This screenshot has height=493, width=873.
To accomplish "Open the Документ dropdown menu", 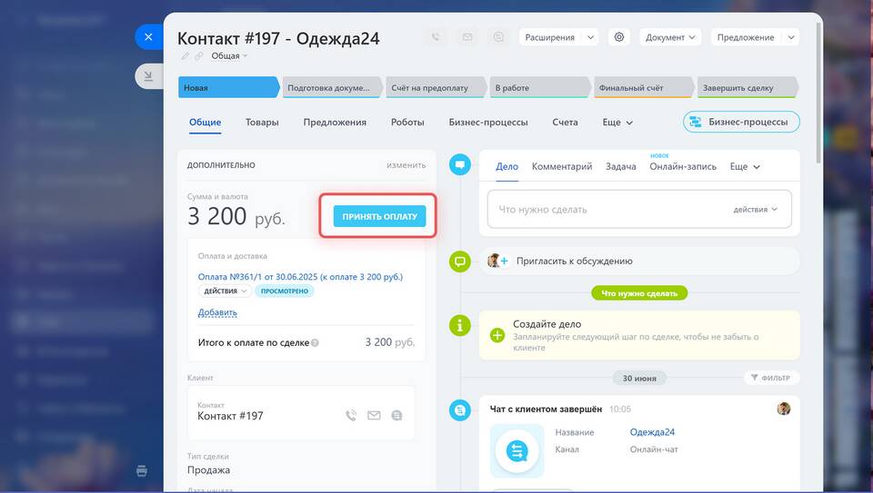I will 671,37.
